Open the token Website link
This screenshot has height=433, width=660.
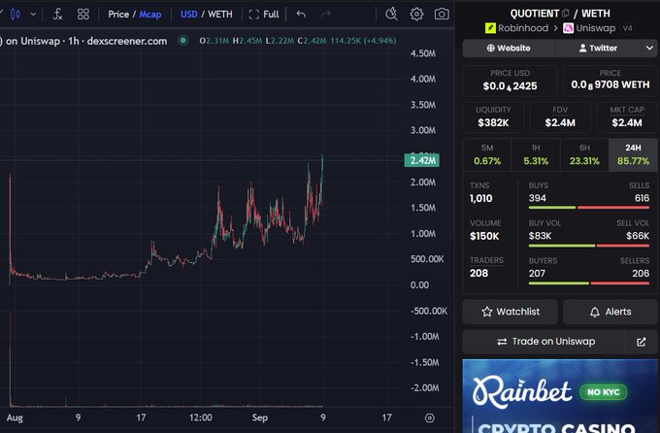pos(509,48)
